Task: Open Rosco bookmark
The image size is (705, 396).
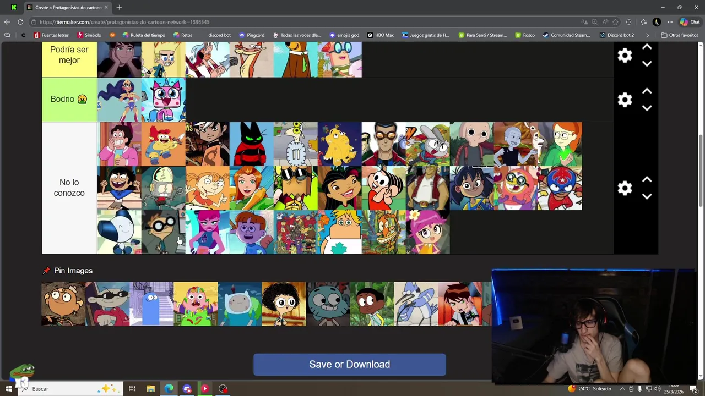Action: [x=525, y=35]
